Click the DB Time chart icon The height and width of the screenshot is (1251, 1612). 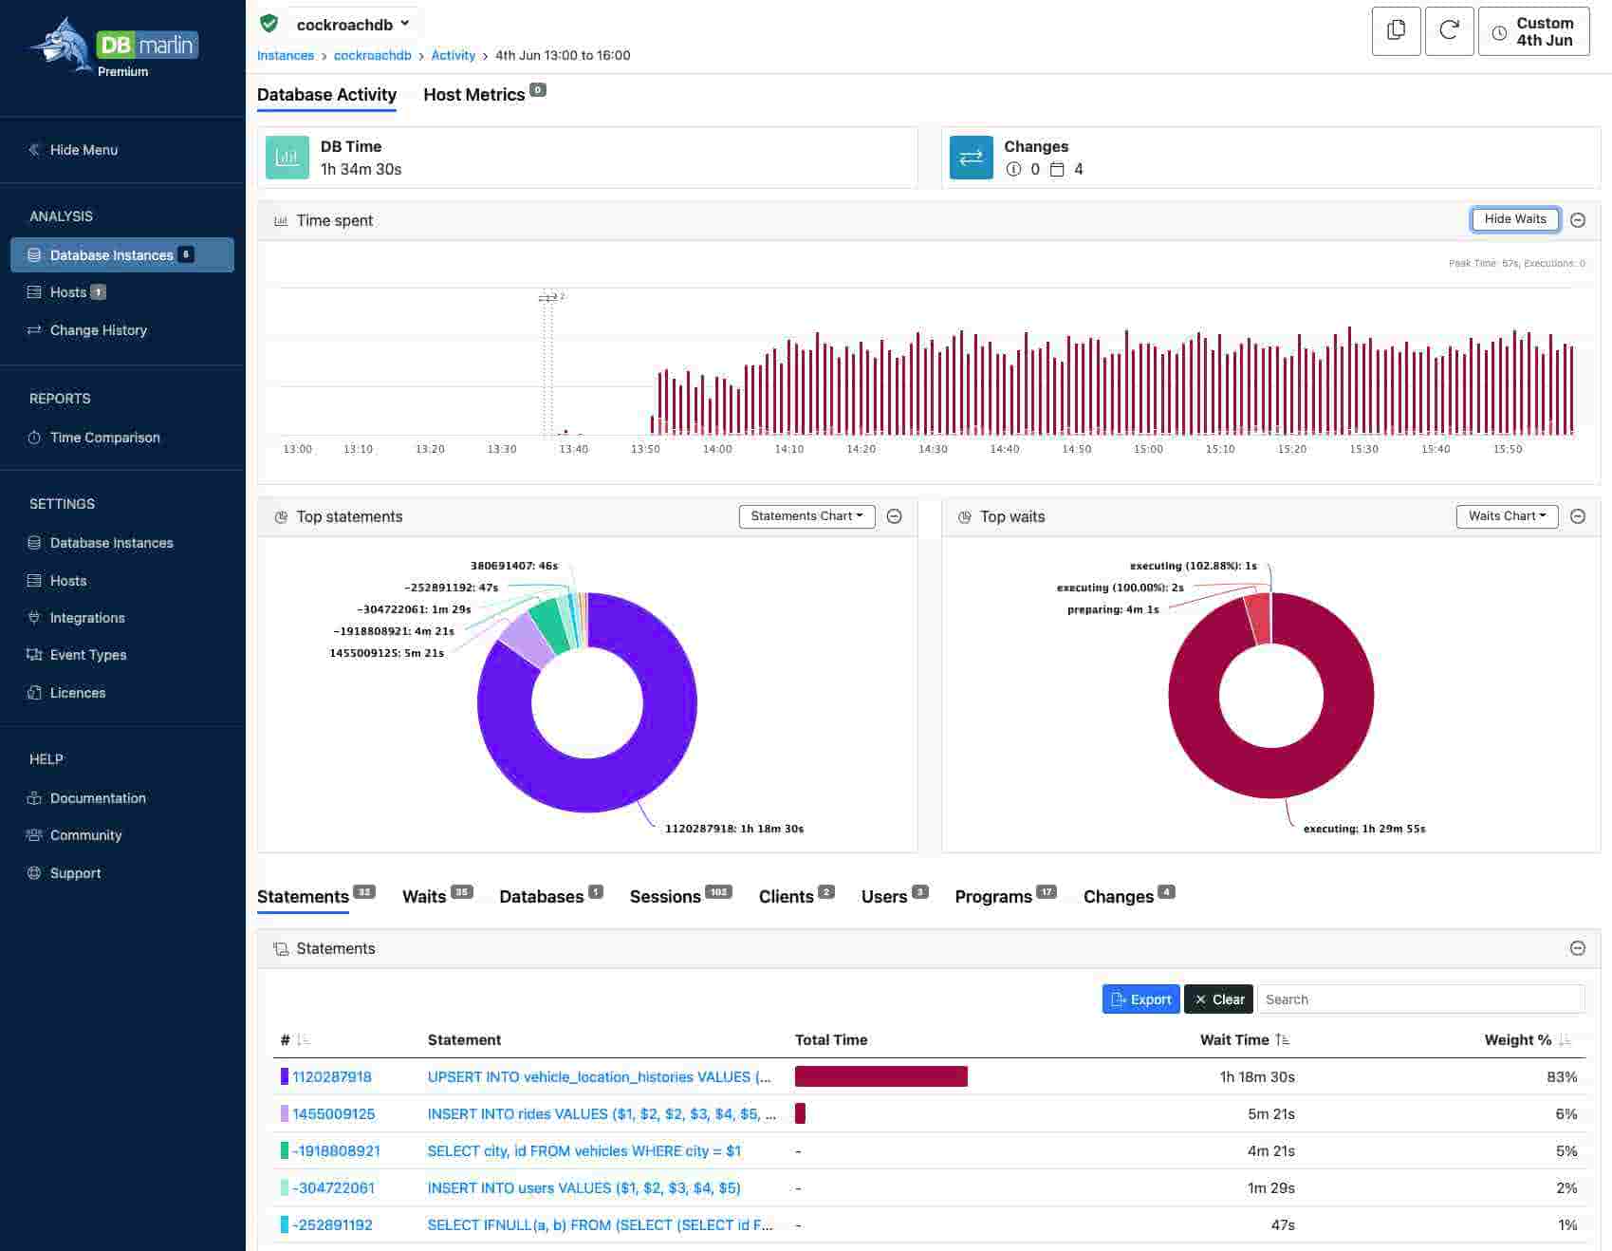coord(287,158)
